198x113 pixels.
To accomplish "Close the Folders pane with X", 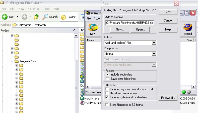I will pyautogui.click(x=74, y=30).
